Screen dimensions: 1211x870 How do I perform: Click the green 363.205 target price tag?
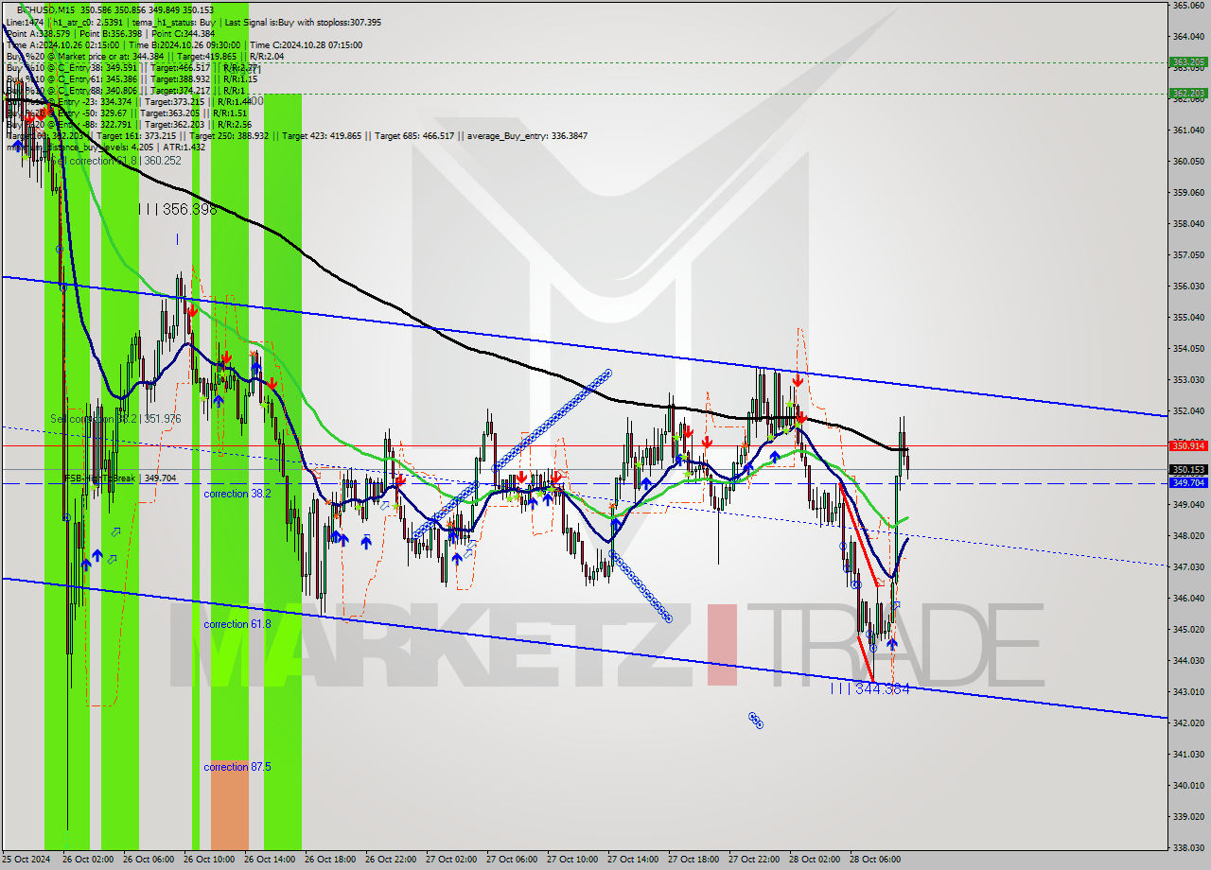click(1188, 62)
